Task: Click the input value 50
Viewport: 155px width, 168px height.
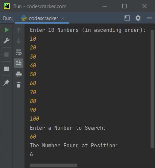Action: 33,74
